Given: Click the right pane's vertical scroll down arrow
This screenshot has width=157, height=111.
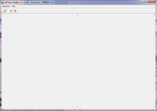Looking at the screenshot, I should pos(154,106).
